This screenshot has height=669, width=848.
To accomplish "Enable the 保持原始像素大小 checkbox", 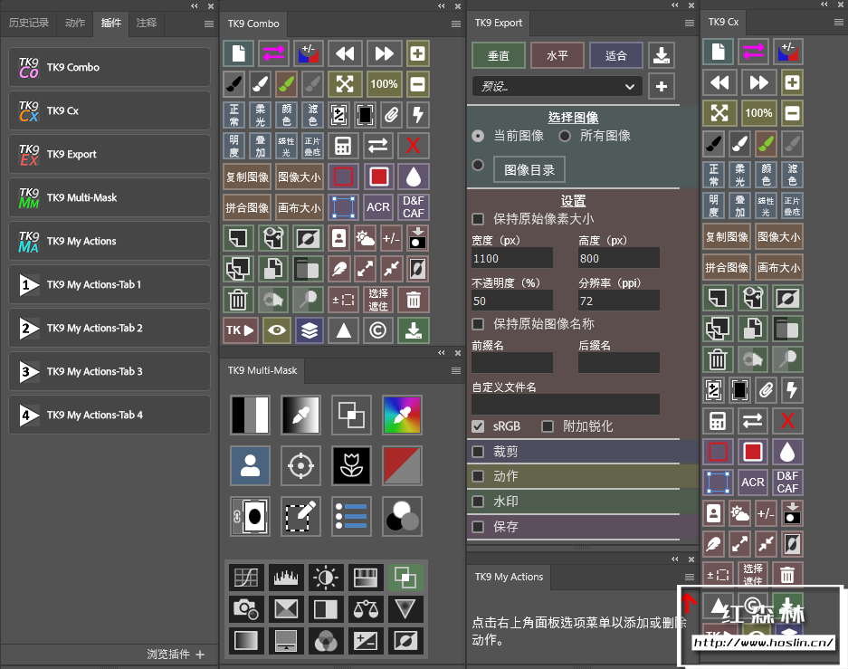I will coord(478,219).
